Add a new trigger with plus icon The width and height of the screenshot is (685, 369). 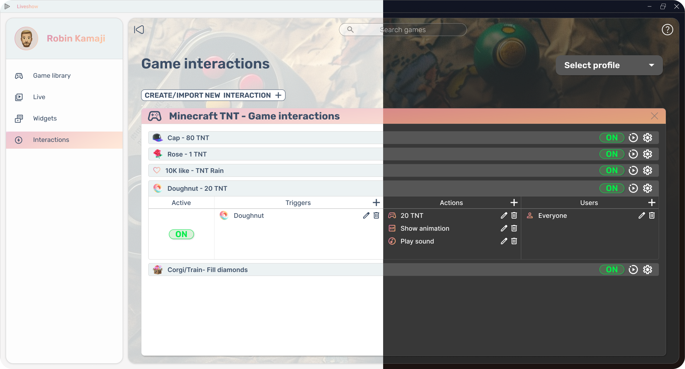coord(376,203)
